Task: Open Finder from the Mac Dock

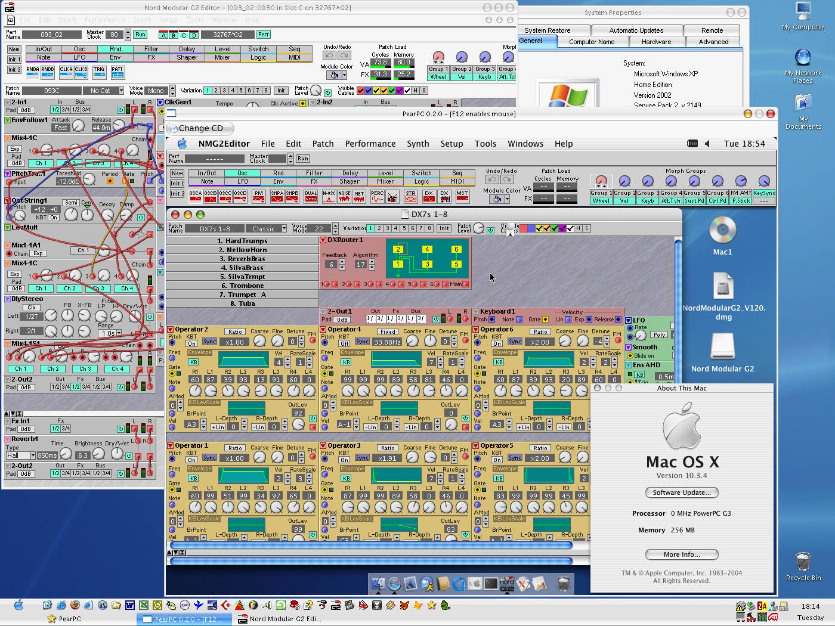Action: tap(378, 584)
